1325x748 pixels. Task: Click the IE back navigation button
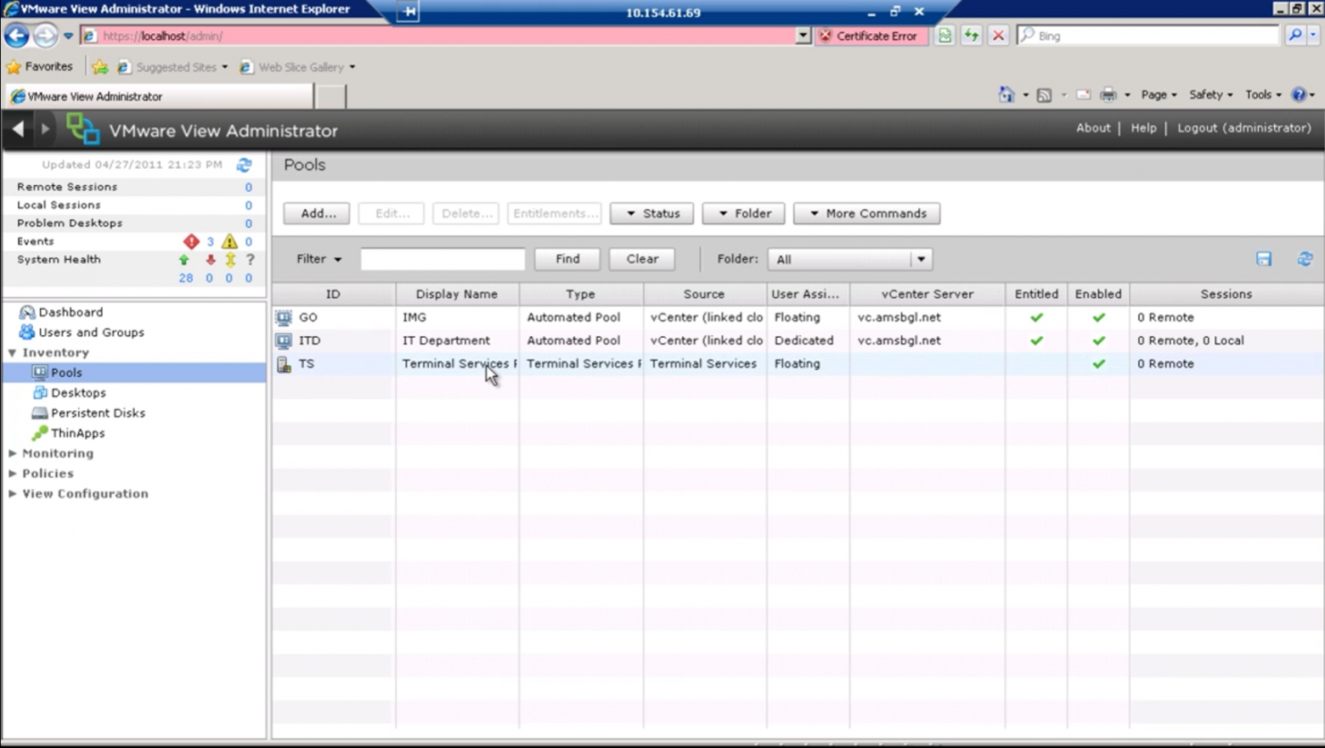coord(16,36)
